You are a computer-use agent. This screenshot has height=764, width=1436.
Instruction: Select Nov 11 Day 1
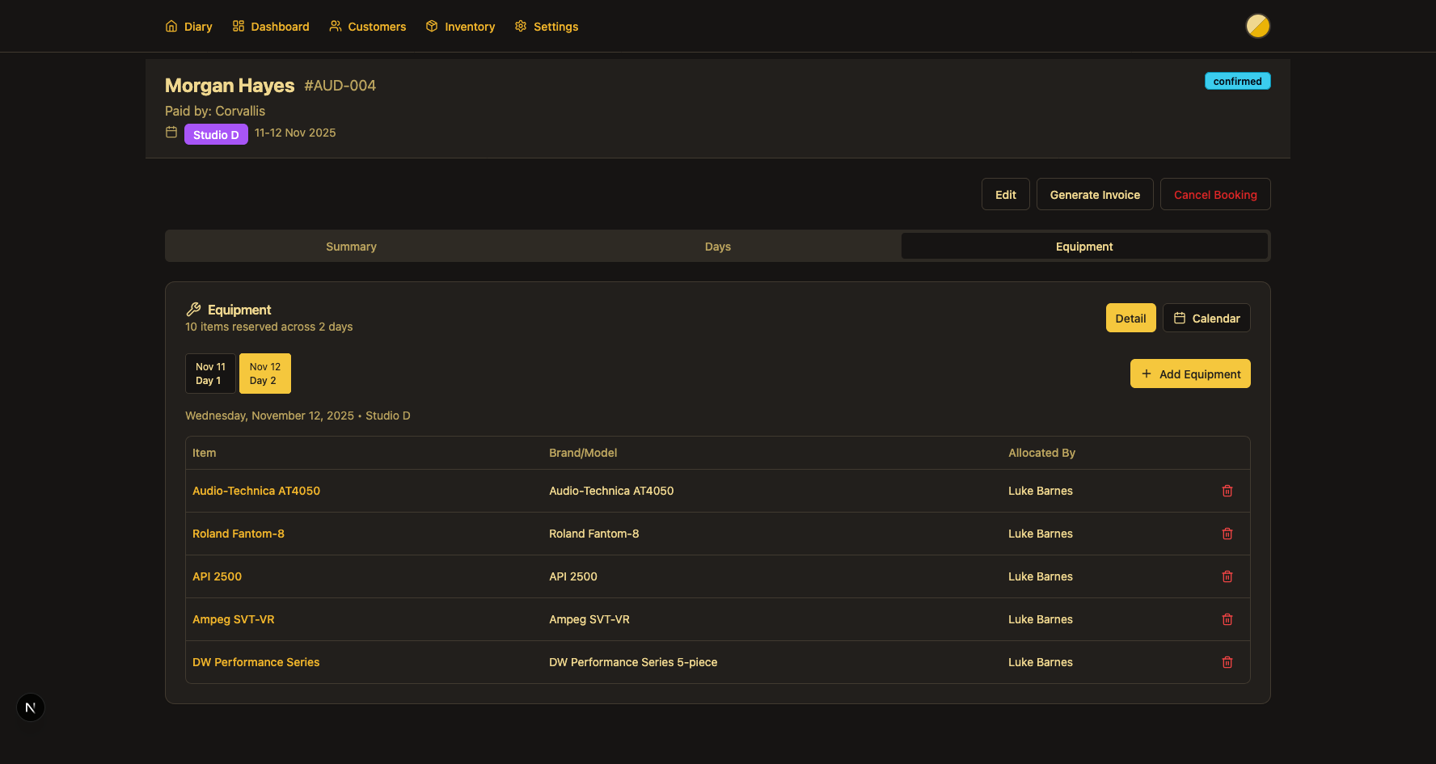coord(210,374)
